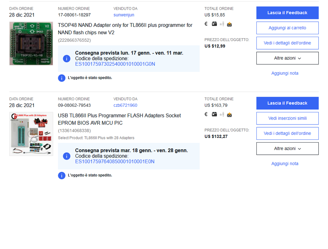The height and width of the screenshot is (249, 328).
Task: Click TSOP48 adapter green board thumbnail
Action: (31, 44)
